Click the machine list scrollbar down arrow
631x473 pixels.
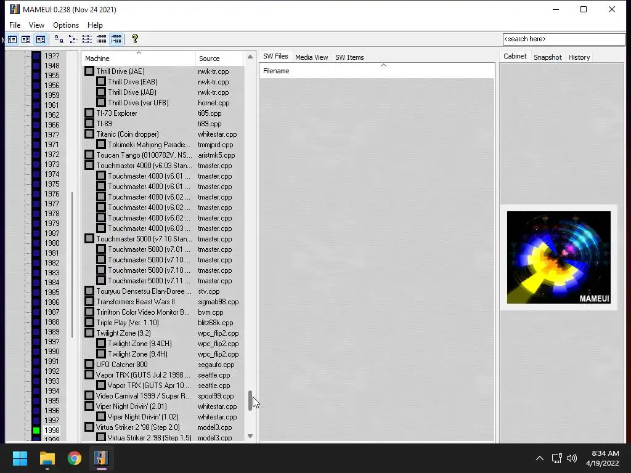tap(250, 436)
